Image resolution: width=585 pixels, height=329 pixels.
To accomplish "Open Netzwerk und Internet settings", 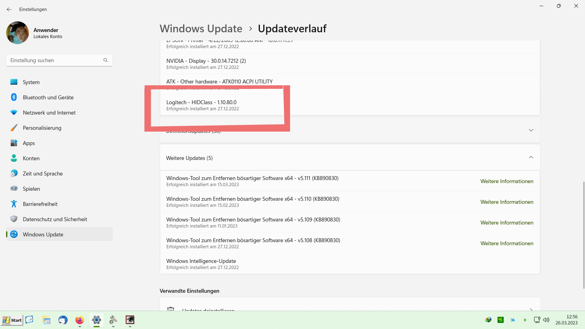I will pos(59,113).
